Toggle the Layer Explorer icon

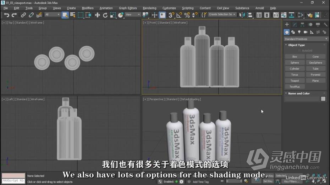point(266,15)
